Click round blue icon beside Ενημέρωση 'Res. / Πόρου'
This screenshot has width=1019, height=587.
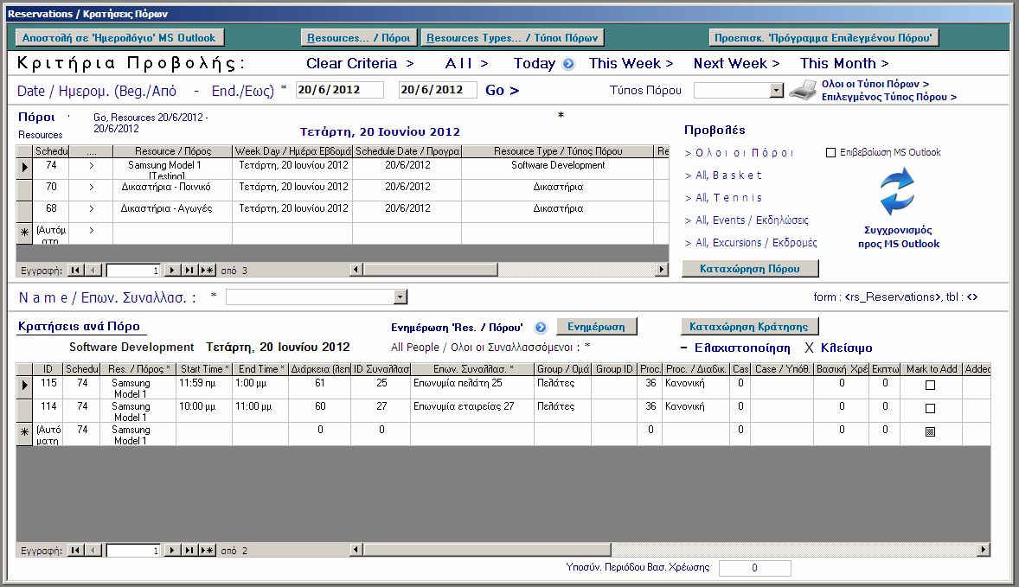[x=541, y=328]
